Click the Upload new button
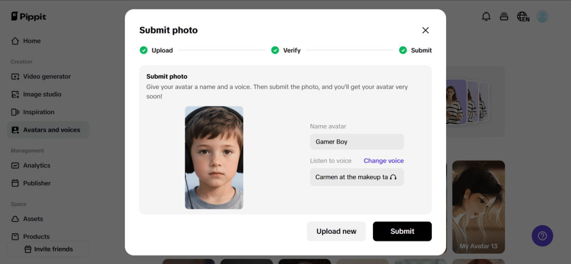 [336, 231]
